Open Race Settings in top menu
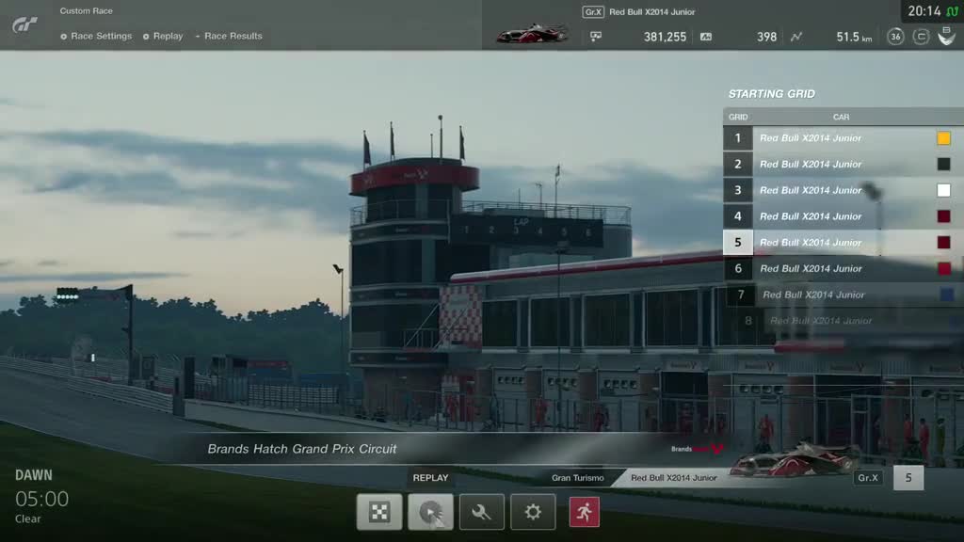The height and width of the screenshot is (542, 964). tap(96, 37)
